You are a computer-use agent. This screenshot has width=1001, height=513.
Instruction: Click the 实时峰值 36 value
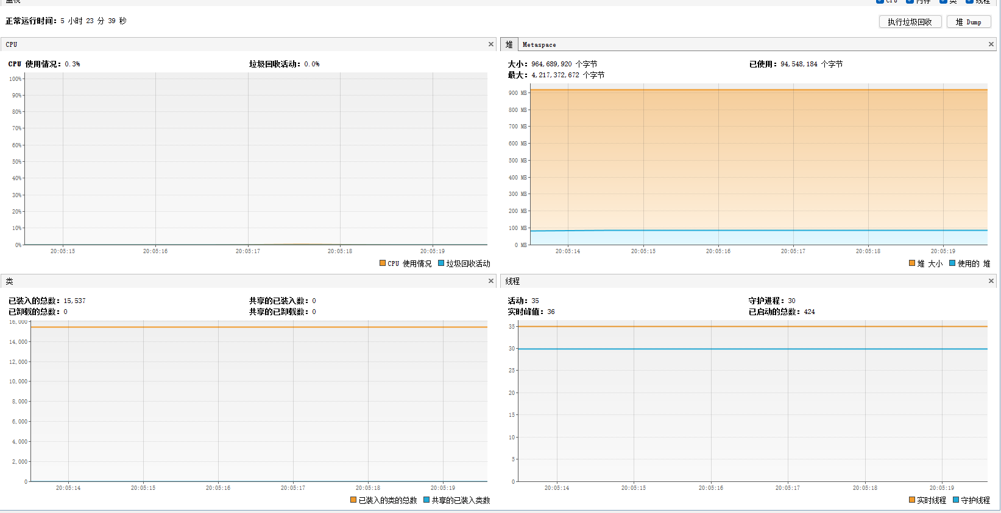click(x=551, y=312)
